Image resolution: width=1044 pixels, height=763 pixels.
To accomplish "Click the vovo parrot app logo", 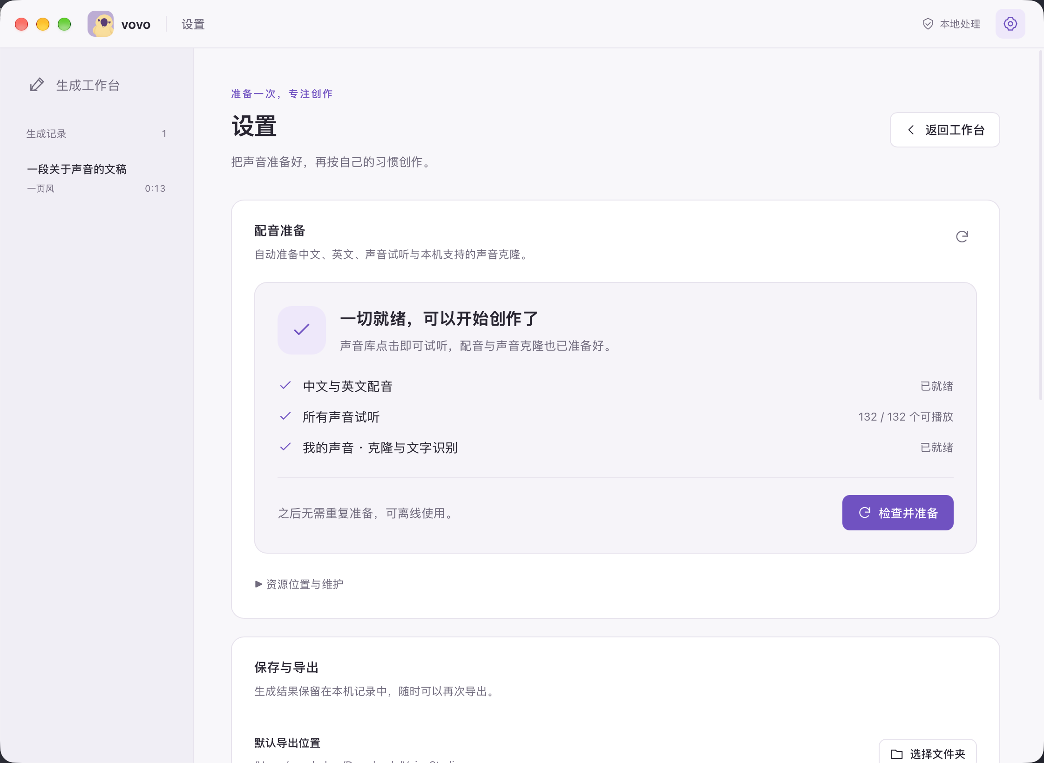I will point(101,24).
